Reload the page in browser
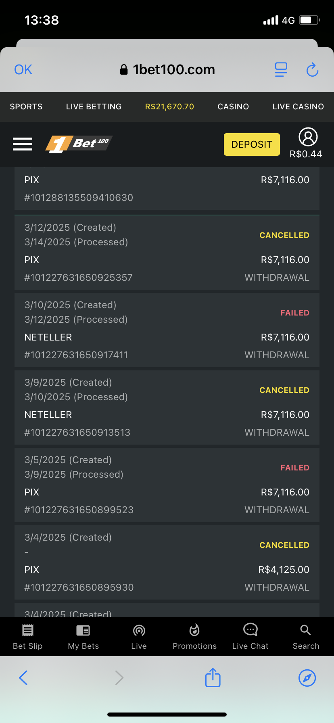This screenshot has width=334, height=723. (x=312, y=70)
